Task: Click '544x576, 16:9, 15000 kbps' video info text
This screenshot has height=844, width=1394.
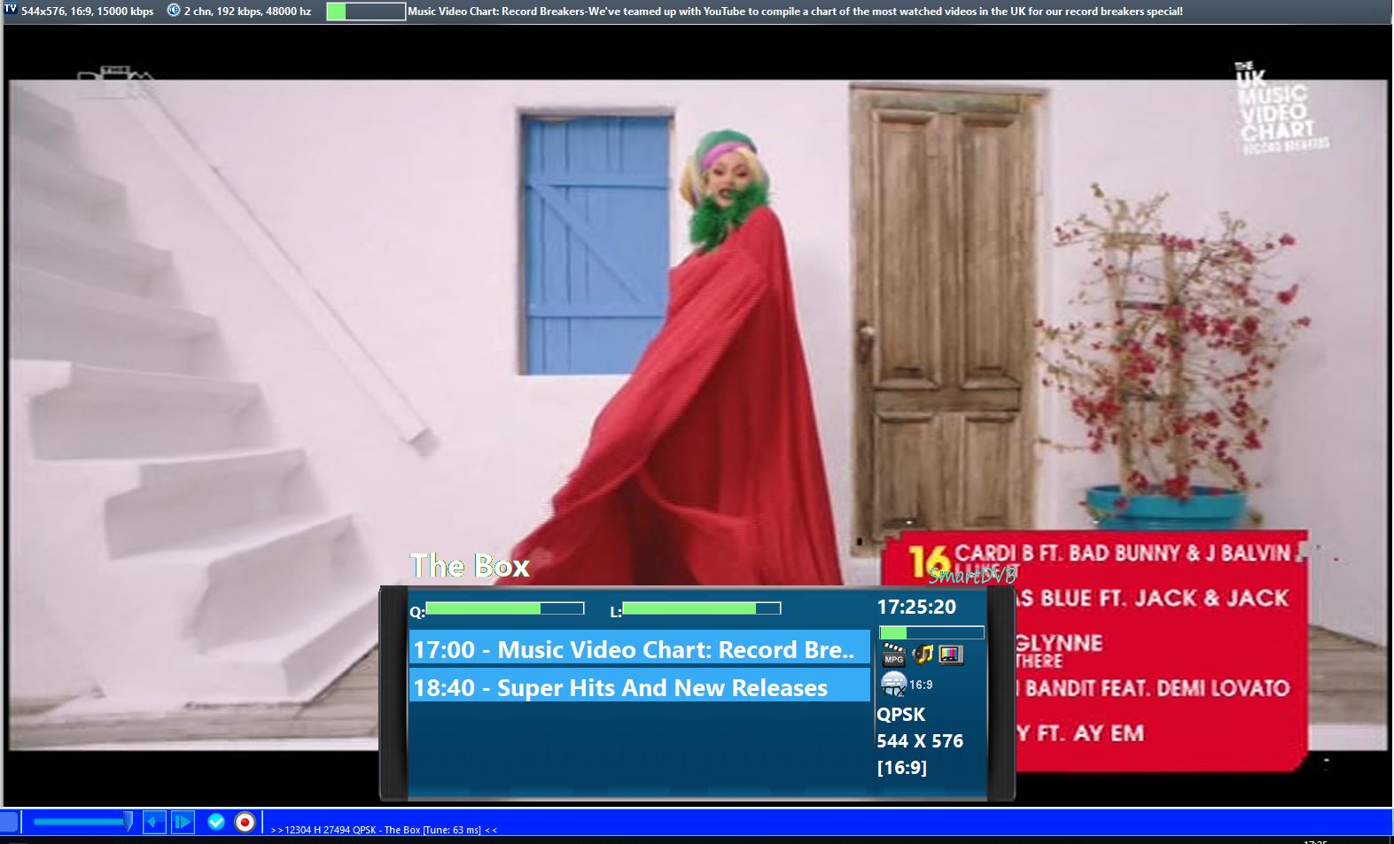Action: coord(88,12)
